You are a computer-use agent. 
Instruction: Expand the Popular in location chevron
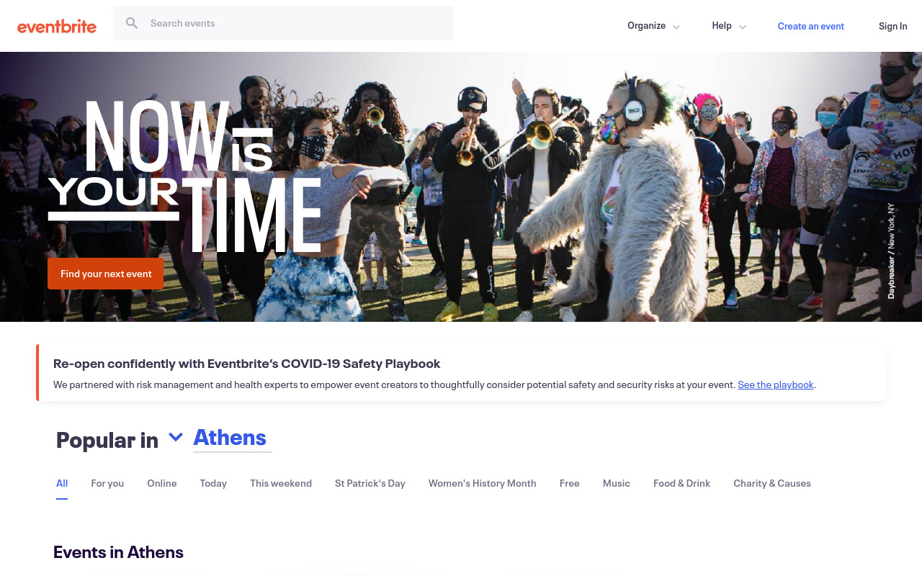point(176,437)
